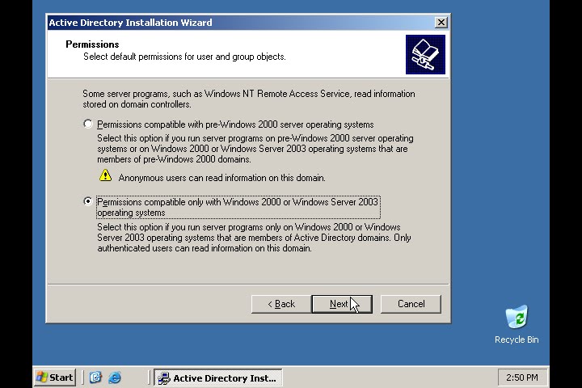Close the wizard with the title bar X
Viewport: 582px width, 388px height.
click(441, 23)
